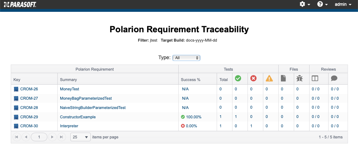Click the violations bug column icon
The height and width of the screenshot is (147, 358).
[x=299, y=79]
